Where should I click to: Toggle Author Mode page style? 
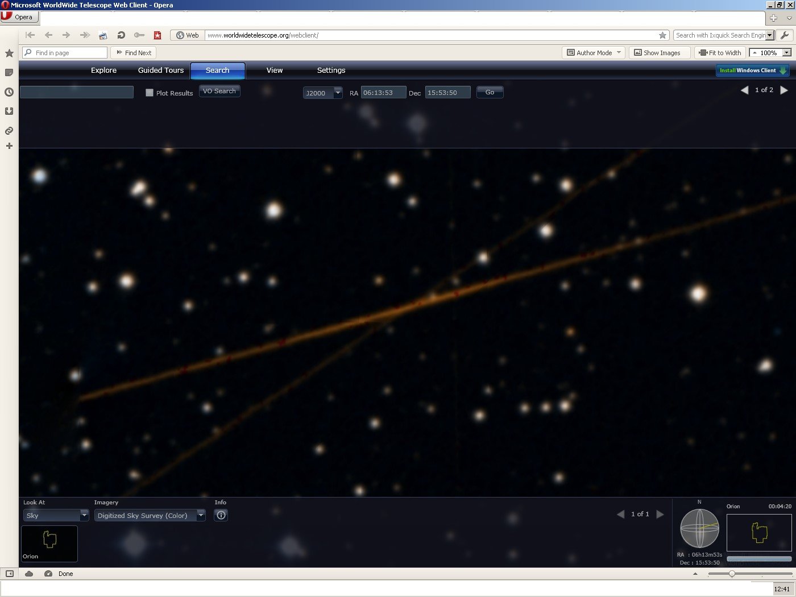[x=594, y=53]
